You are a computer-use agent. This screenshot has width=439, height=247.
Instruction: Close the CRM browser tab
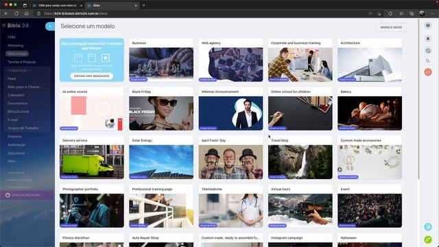pyautogui.click(x=81, y=5)
